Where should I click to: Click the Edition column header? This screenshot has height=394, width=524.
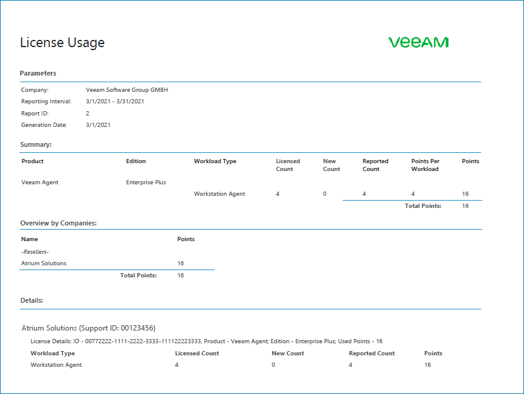(135, 161)
